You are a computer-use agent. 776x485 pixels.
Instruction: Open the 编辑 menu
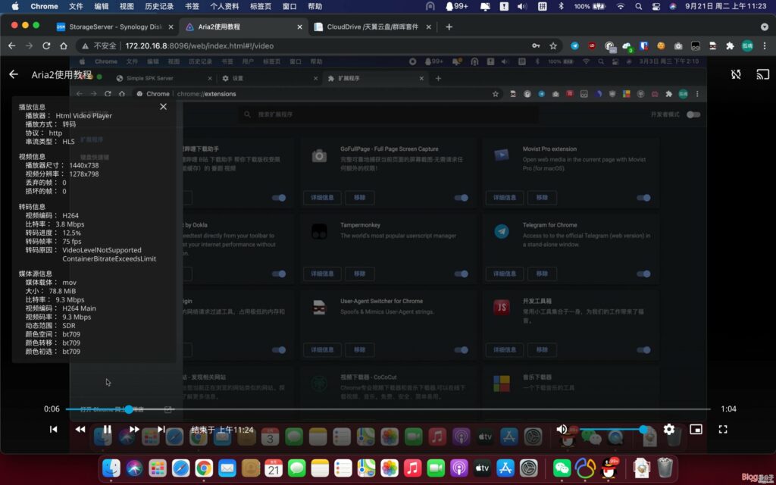pyautogui.click(x=102, y=6)
